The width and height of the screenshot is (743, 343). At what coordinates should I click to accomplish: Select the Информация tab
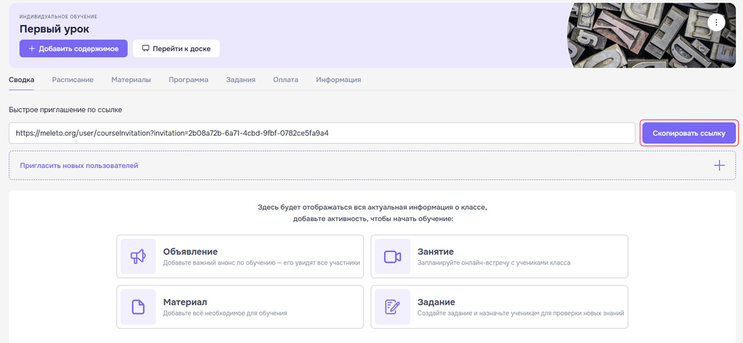[x=338, y=79]
